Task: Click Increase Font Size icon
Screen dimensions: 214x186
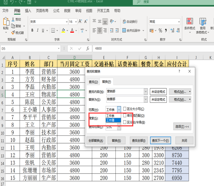Action: pyautogui.click(x=80, y=21)
